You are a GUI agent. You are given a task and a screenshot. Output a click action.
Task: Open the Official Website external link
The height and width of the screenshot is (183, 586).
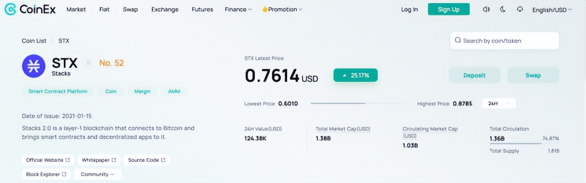click(48, 160)
